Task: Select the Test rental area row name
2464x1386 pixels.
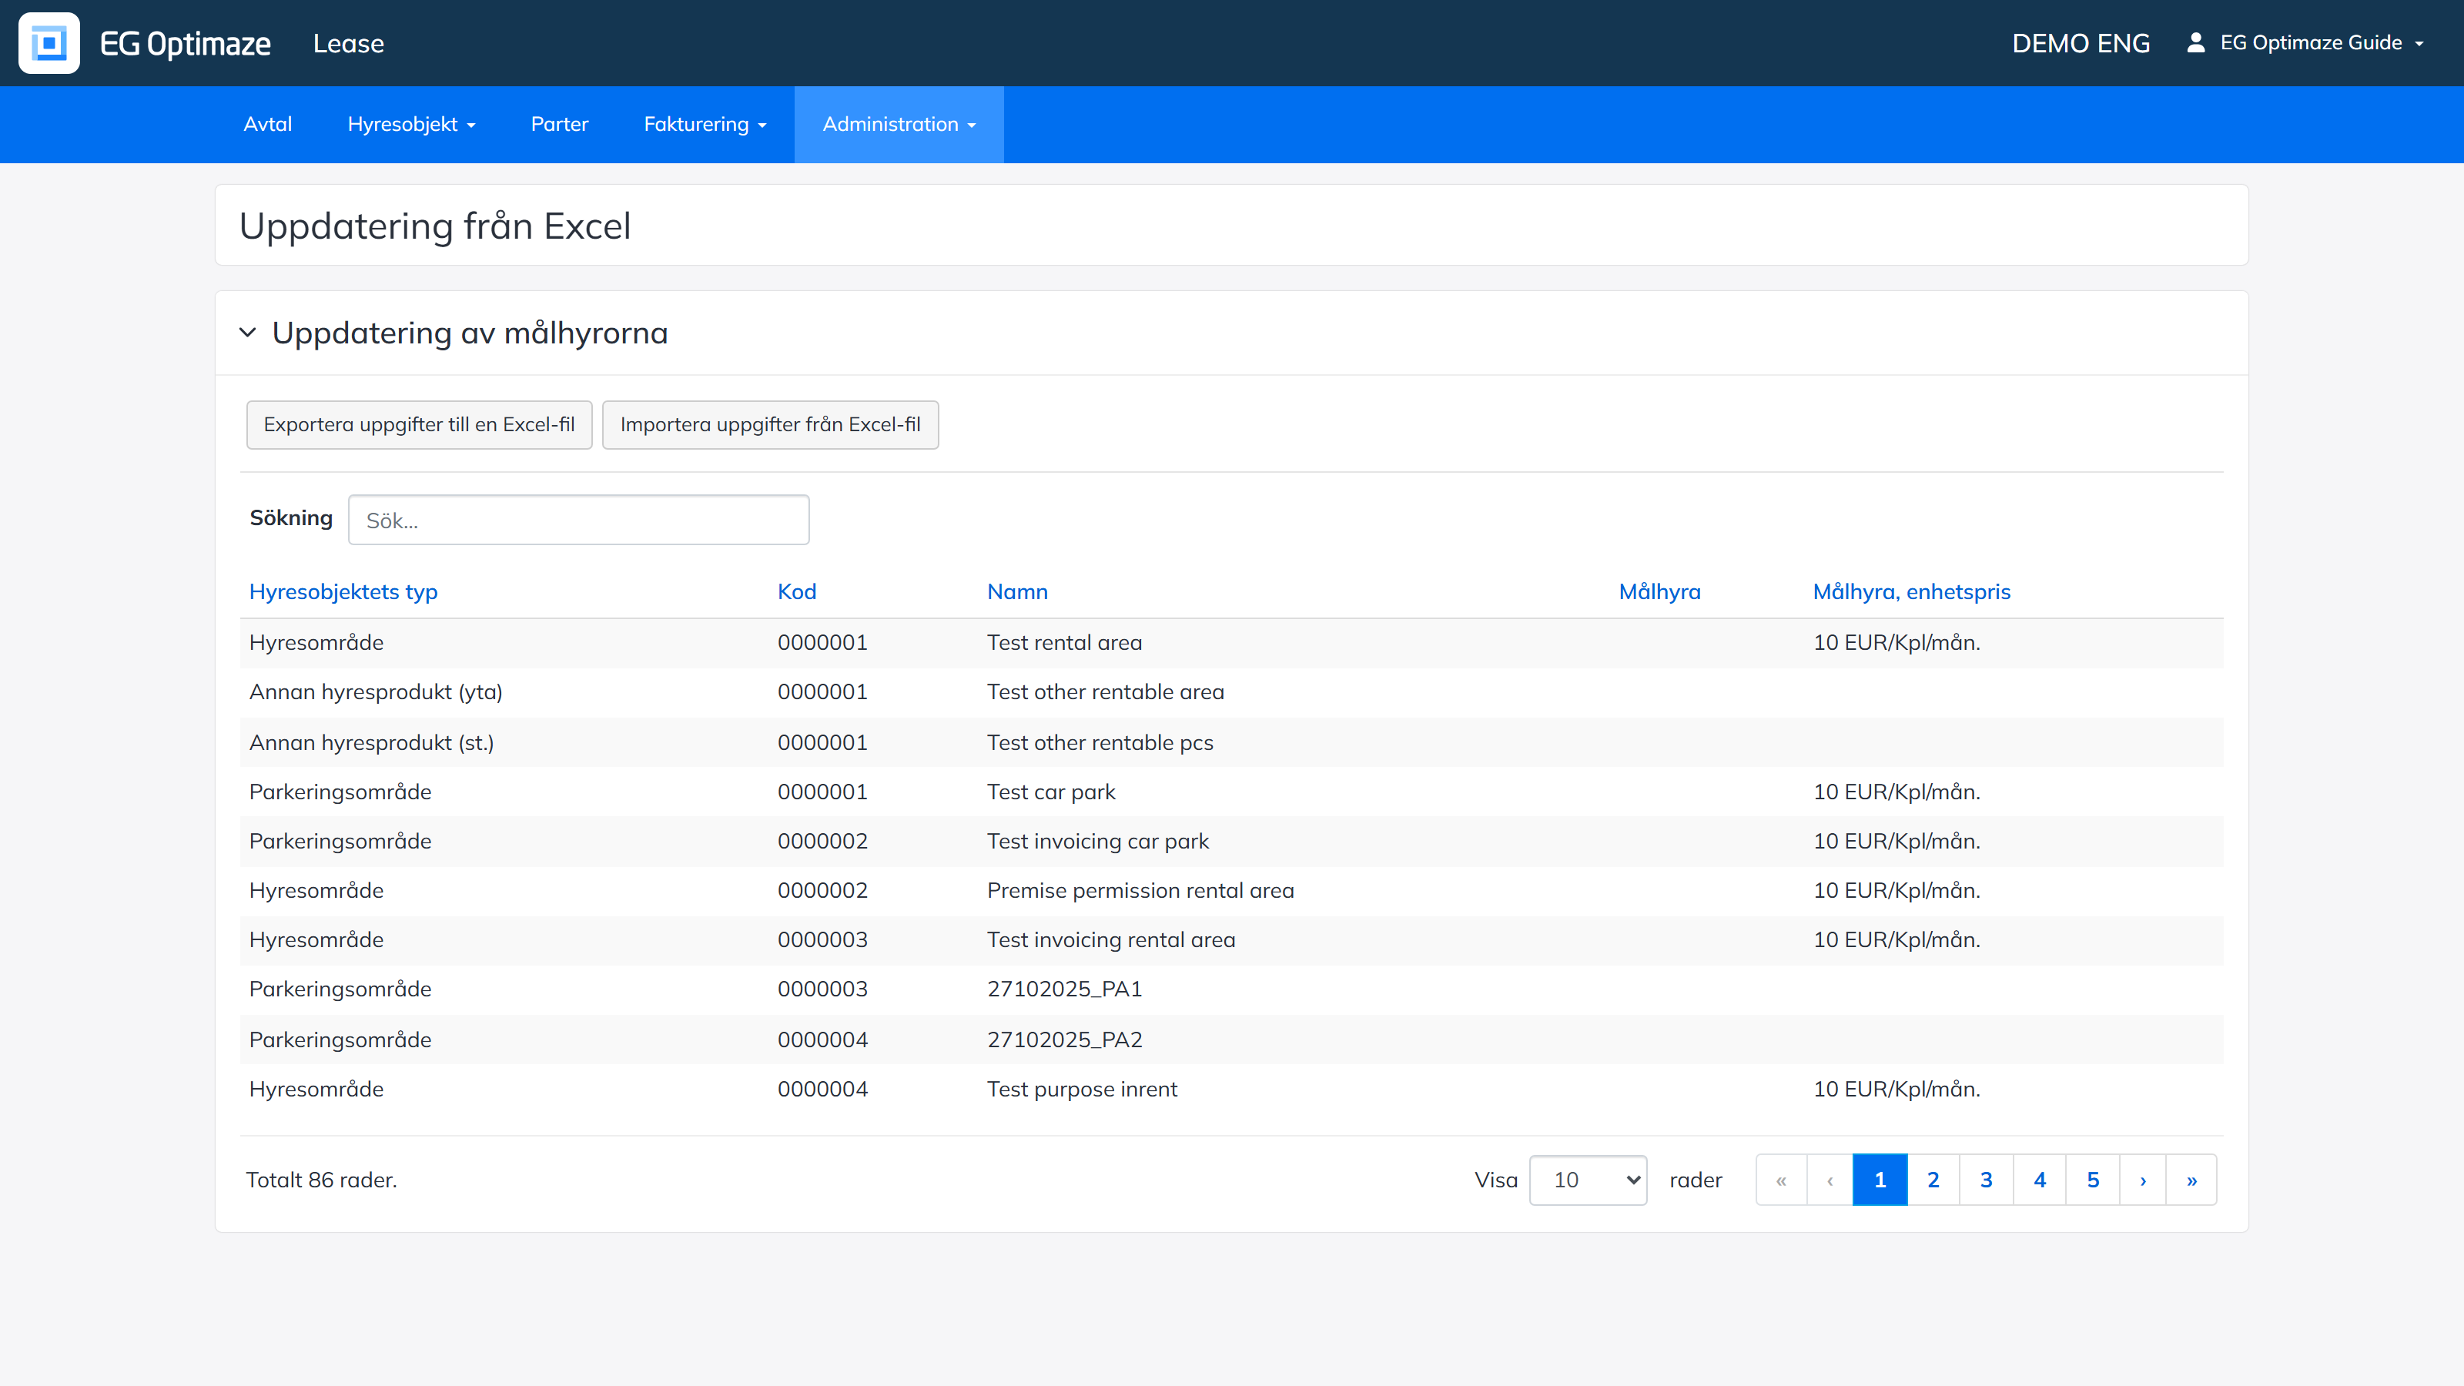Action: [x=1065, y=643]
